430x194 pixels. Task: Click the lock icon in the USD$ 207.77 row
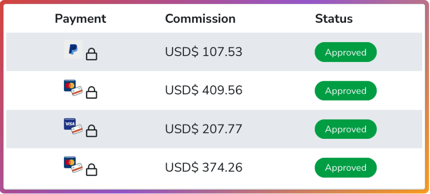[91, 131]
